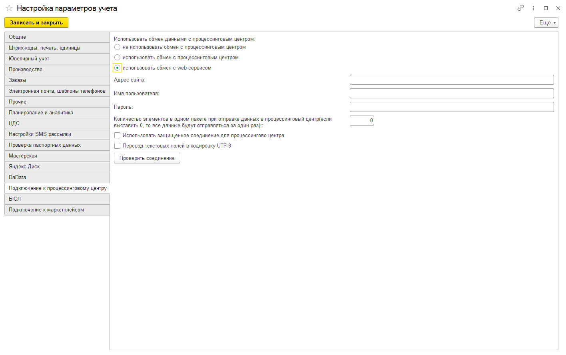Open Электронная почта, шаблоны телефонов tab
The width and height of the screenshot is (566, 355).
tap(57, 91)
